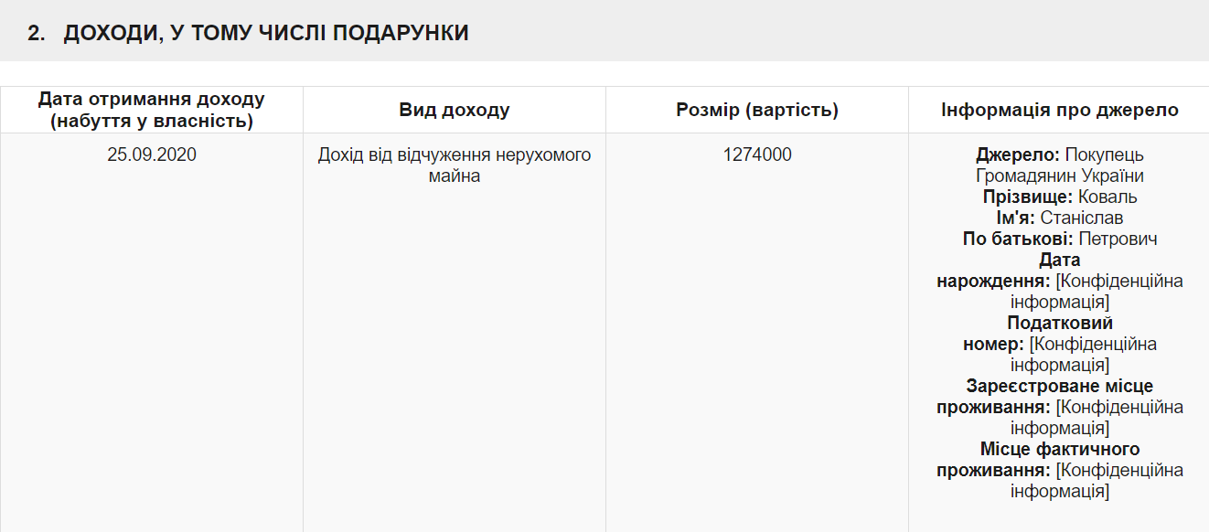Click the "Дата отримання доходу" column header
Screen dimensions: 1209x532
click(x=152, y=110)
